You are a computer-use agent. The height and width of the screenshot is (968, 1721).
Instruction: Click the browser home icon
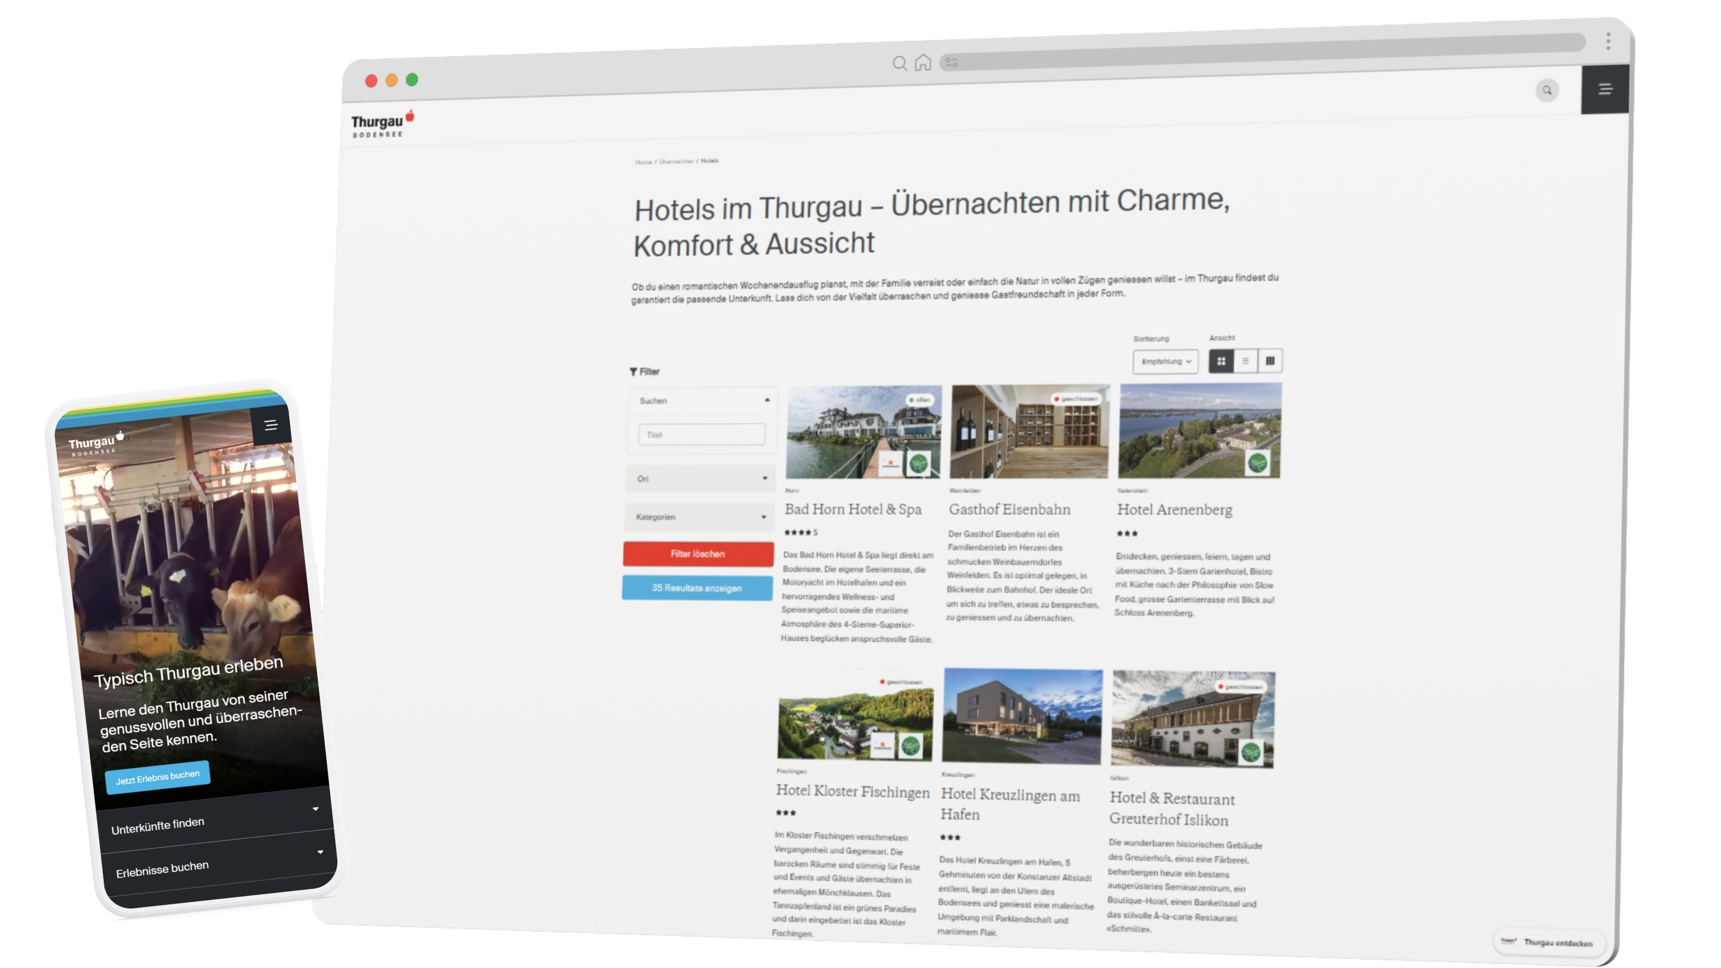923,63
